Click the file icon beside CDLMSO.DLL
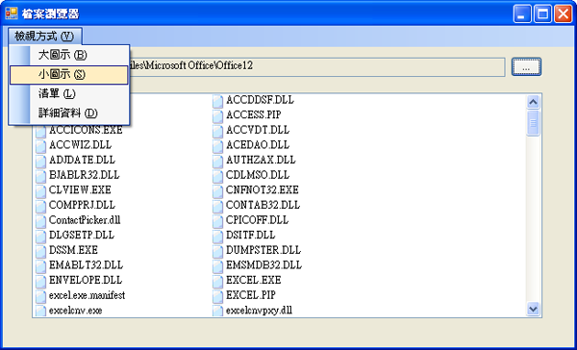Viewport: 577px width, 350px height. pyautogui.click(x=218, y=176)
